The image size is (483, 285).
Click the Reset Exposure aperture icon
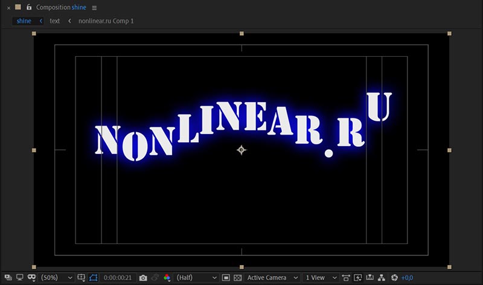click(x=394, y=278)
